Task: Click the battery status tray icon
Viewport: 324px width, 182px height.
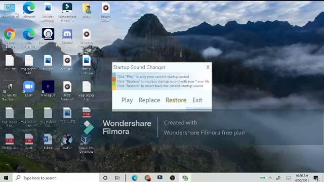Action: click(x=263, y=177)
